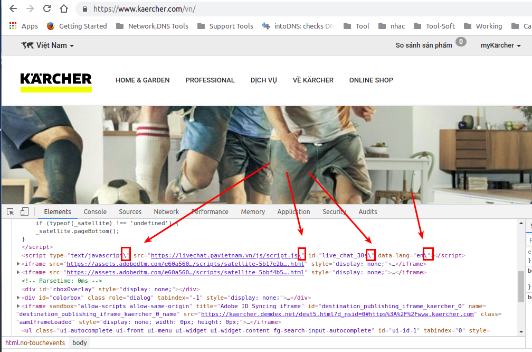Viewport: 532px width, 352px height.
Task: Switch to the Elements tab
Action: click(x=58, y=211)
